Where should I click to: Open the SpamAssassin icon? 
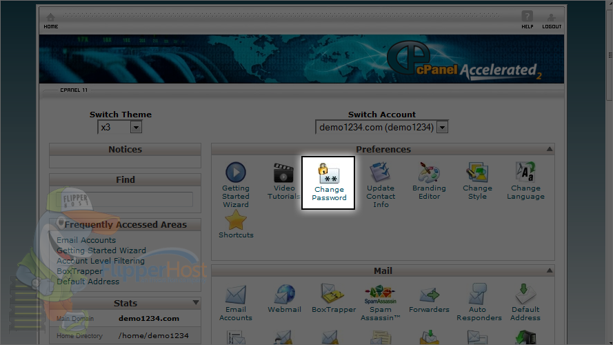point(381,295)
